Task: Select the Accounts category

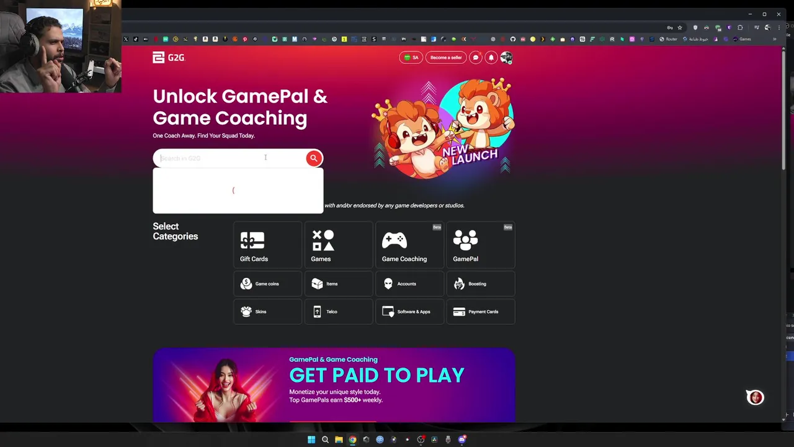Action: (x=409, y=284)
